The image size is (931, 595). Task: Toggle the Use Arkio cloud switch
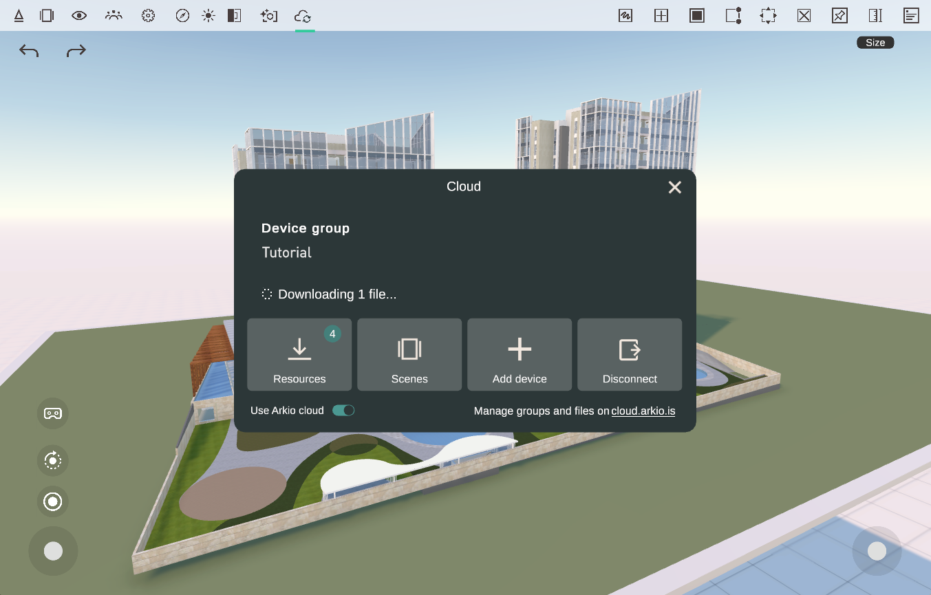(x=343, y=411)
